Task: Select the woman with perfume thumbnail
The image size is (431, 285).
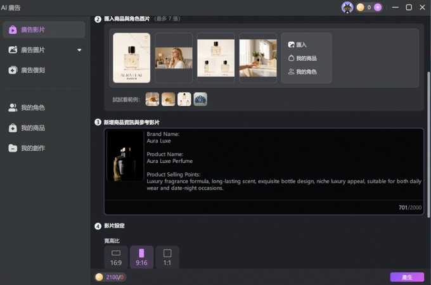Action: (x=174, y=58)
